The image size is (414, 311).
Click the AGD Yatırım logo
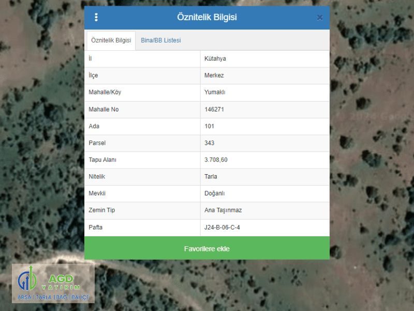53,283
